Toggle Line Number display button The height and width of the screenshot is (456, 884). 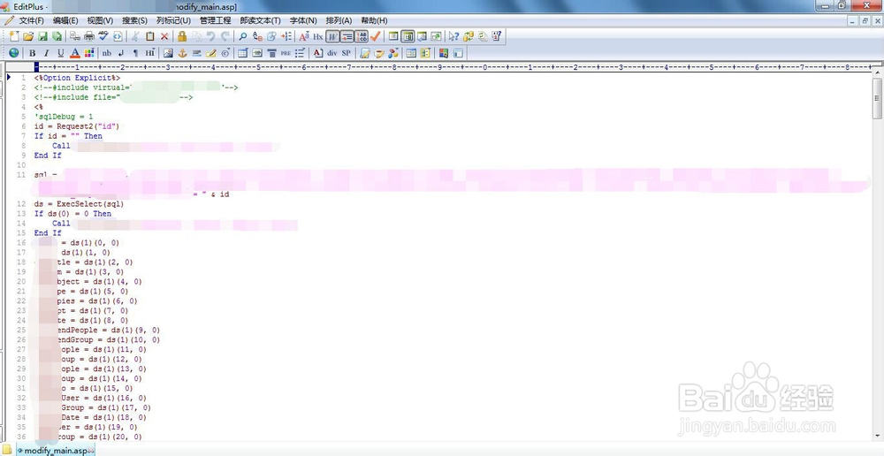362,36
